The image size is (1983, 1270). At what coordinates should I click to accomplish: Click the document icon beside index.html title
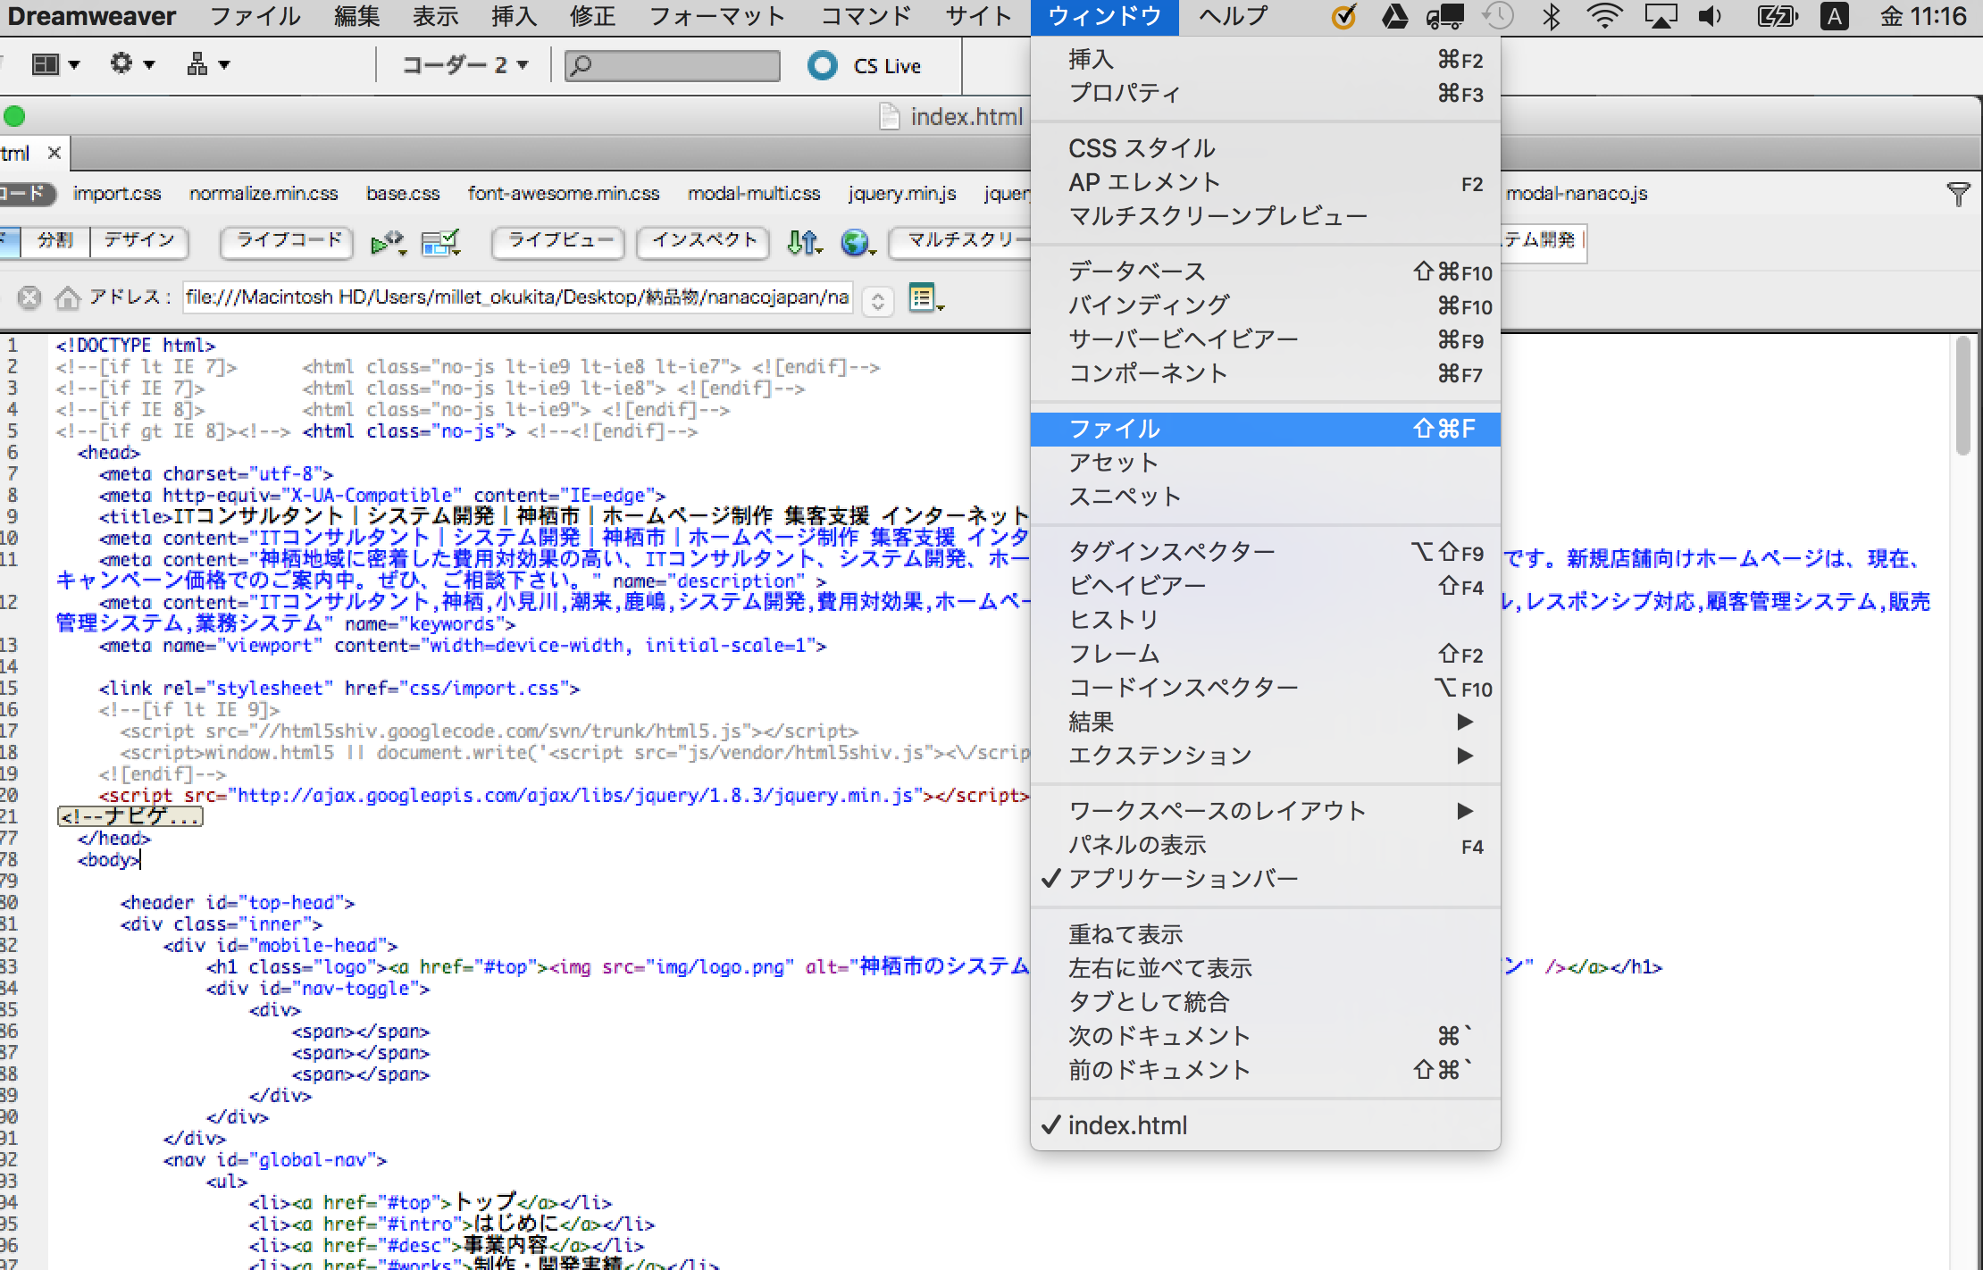click(x=889, y=117)
